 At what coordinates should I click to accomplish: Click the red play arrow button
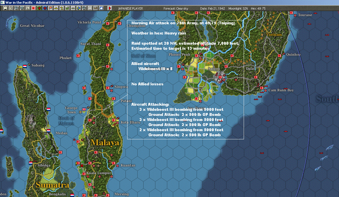click(110, 8)
